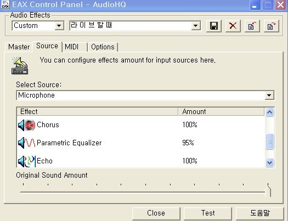Click the Chorus 100% amount value
288x221 pixels.
(x=190, y=125)
